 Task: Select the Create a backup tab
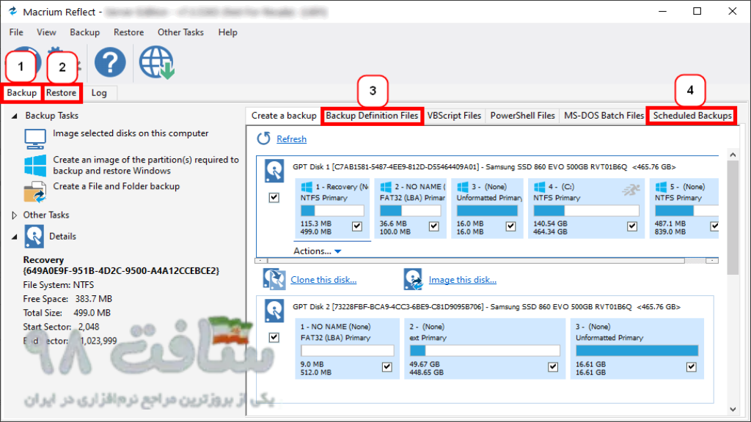[x=284, y=116]
